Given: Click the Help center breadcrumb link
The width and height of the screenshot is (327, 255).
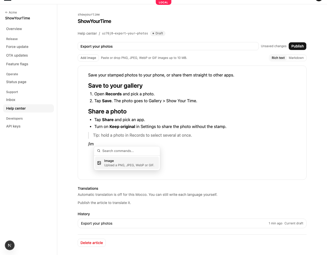Looking at the screenshot, I should pos(87,33).
